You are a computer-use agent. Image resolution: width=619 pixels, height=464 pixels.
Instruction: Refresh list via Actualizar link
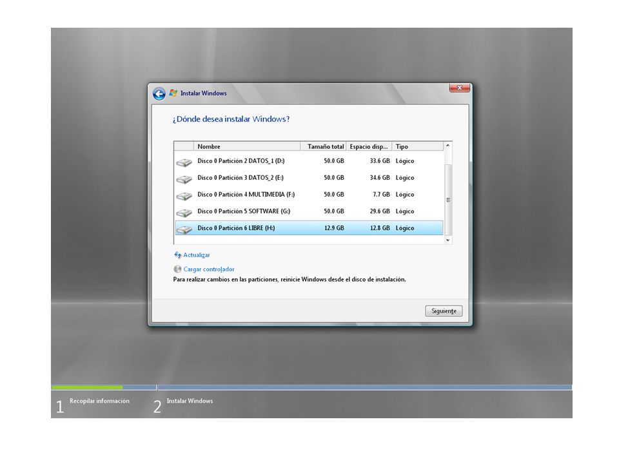pyautogui.click(x=197, y=255)
